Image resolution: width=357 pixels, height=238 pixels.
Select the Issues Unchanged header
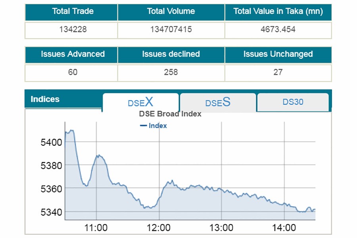click(x=278, y=54)
